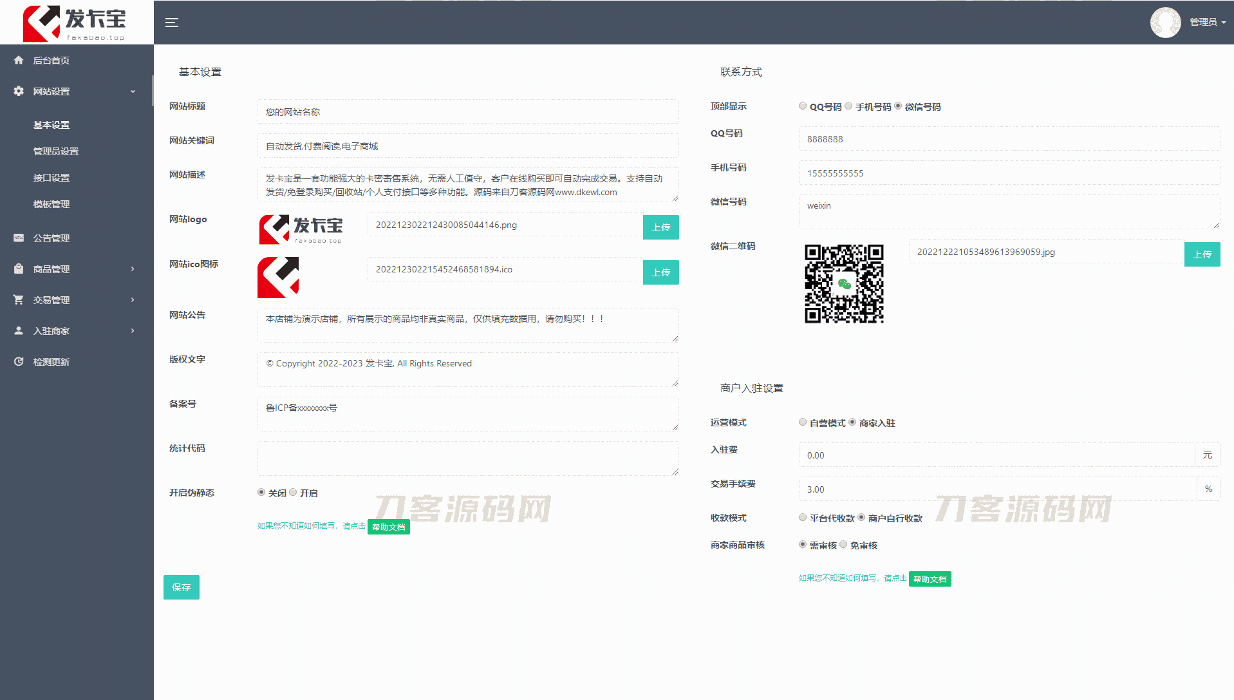Open the 管理员 user dropdown
The width and height of the screenshot is (1234, 700).
[x=1207, y=23]
